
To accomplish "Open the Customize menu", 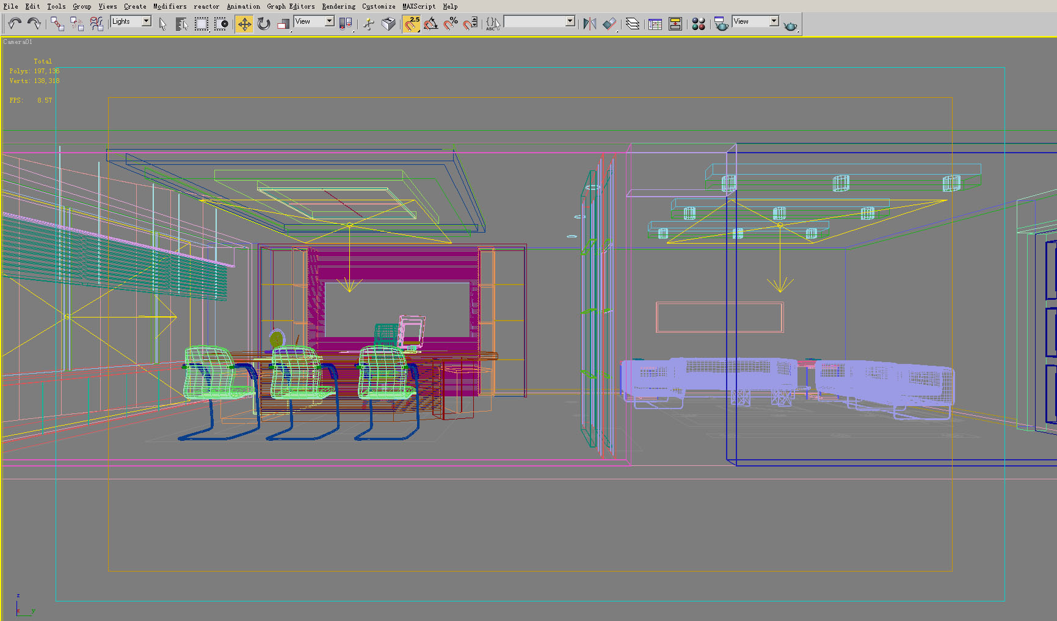I will 379,6.
